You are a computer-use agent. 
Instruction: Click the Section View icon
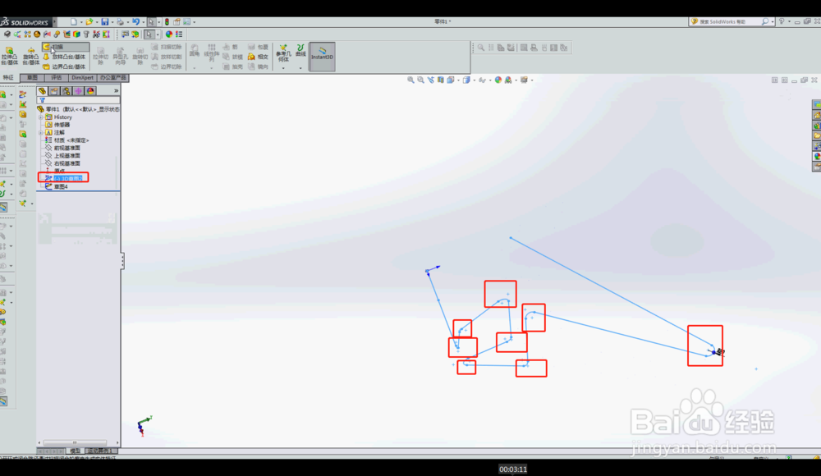[x=441, y=80]
